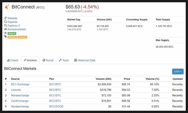This screenshot has height=113, width=188.
Task: Click the Volume (24h) table column header
Action: coord(103,79)
